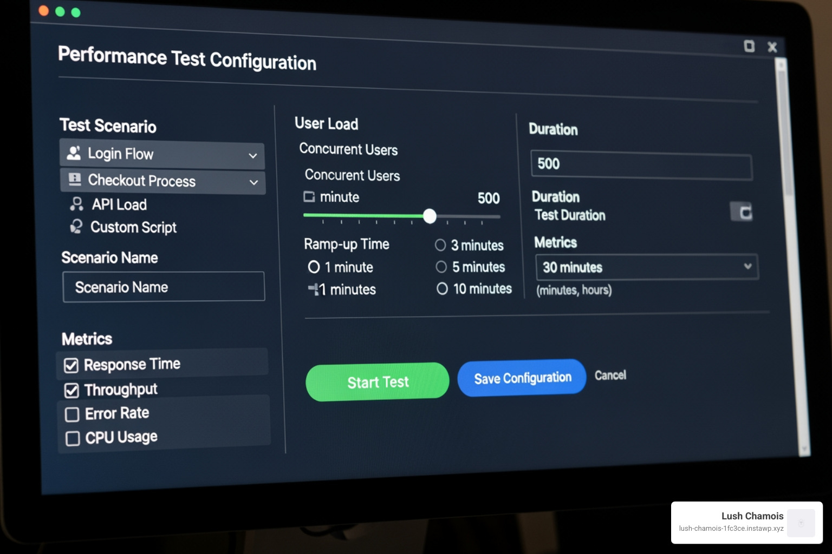
Task: Expand the Login Flow dropdown chevron
Action: coord(253,156)
